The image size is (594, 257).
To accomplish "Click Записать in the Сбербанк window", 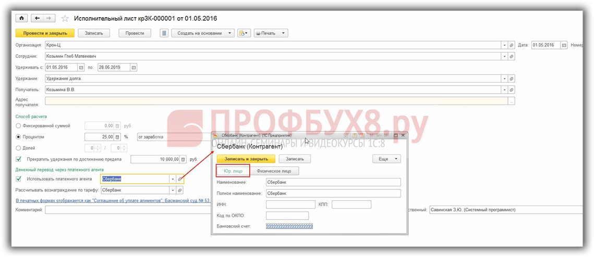I will pos(295,159).
